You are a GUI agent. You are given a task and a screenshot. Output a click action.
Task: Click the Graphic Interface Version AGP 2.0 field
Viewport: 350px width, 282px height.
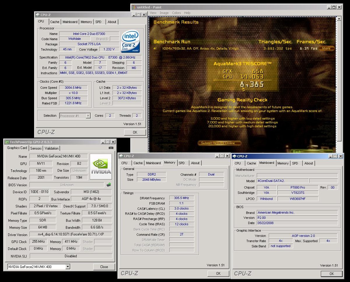(x=303, y=236)
